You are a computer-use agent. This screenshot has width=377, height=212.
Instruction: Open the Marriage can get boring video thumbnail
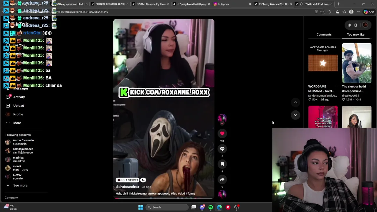(x=323, y=117)
